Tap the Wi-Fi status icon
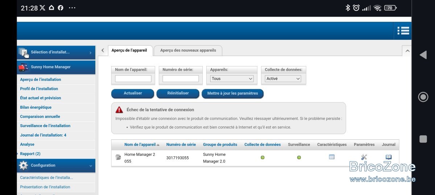This screenshot has width=435, height=195. tap(377, 8)
